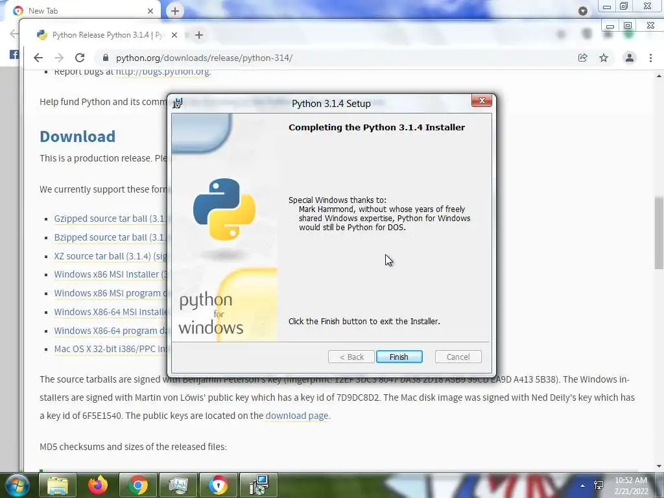Click the page vertical scrollbar thumb
Screen dimensions: 664x498
pyautogui.click(x=659, y=233)
